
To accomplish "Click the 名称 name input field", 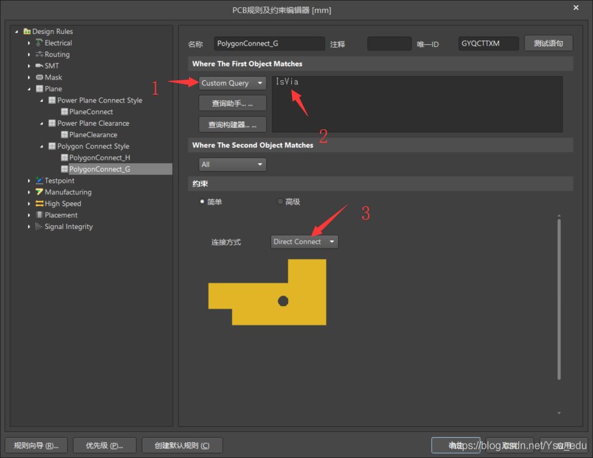I will pyautogui.click(x=269, y=44).
